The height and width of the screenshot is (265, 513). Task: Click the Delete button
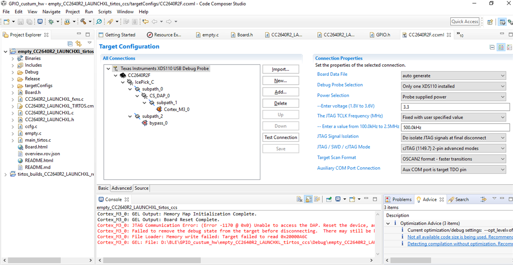(x=281, y=103)
